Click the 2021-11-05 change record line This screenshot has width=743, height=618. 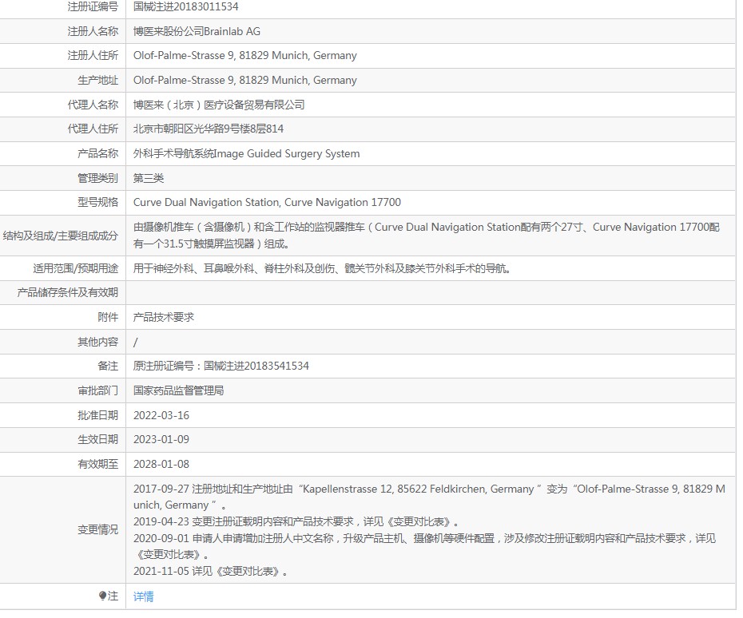coord(210,571)
